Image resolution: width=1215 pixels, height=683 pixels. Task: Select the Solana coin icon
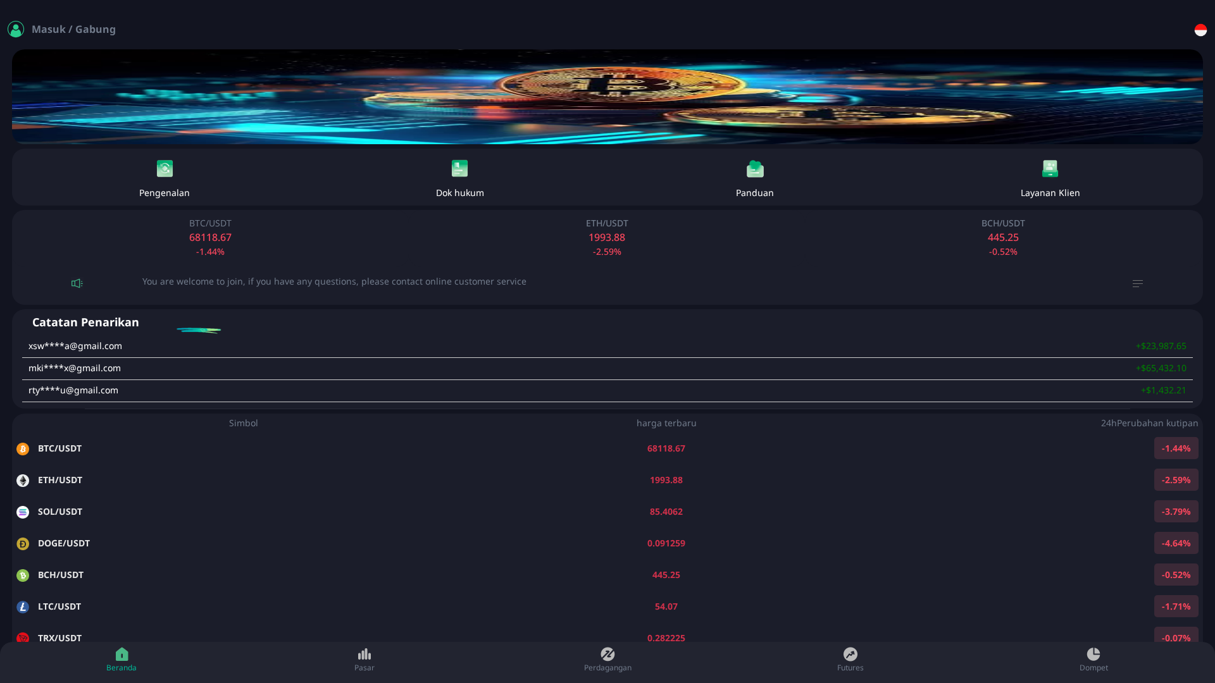23,512
